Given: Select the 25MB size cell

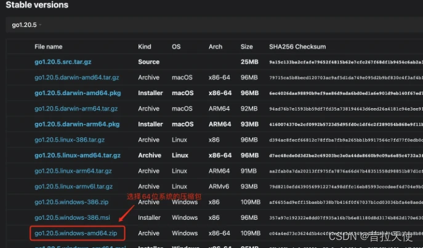Looking at the screenshot, I should 249,62.
